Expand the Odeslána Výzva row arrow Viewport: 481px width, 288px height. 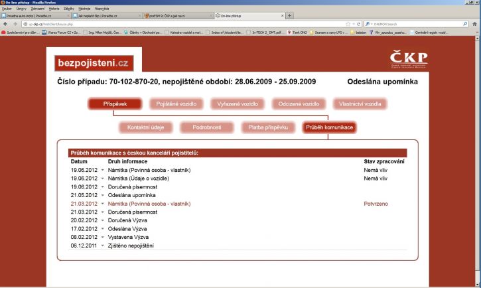click(x=102, y=229)
